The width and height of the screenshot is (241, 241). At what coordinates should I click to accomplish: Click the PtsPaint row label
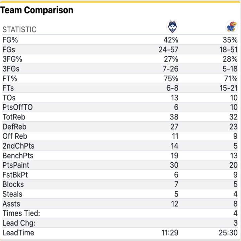[x=16, y=165]
